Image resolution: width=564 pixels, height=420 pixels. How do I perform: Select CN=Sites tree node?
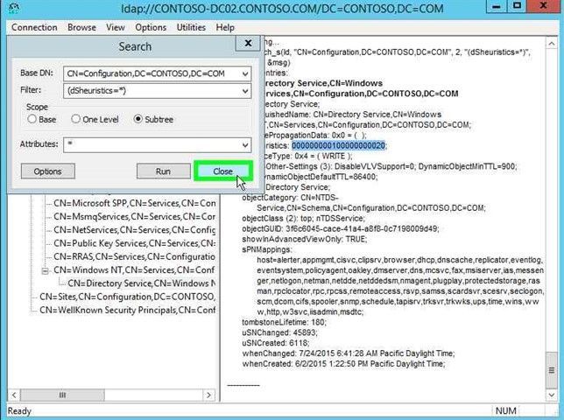(x=127, y=297)
